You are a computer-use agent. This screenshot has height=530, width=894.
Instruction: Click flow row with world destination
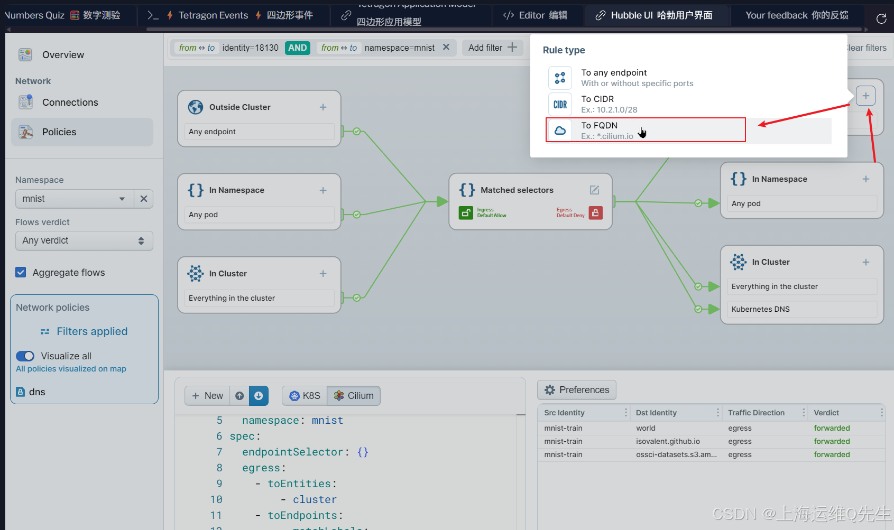tap(711, 428)
